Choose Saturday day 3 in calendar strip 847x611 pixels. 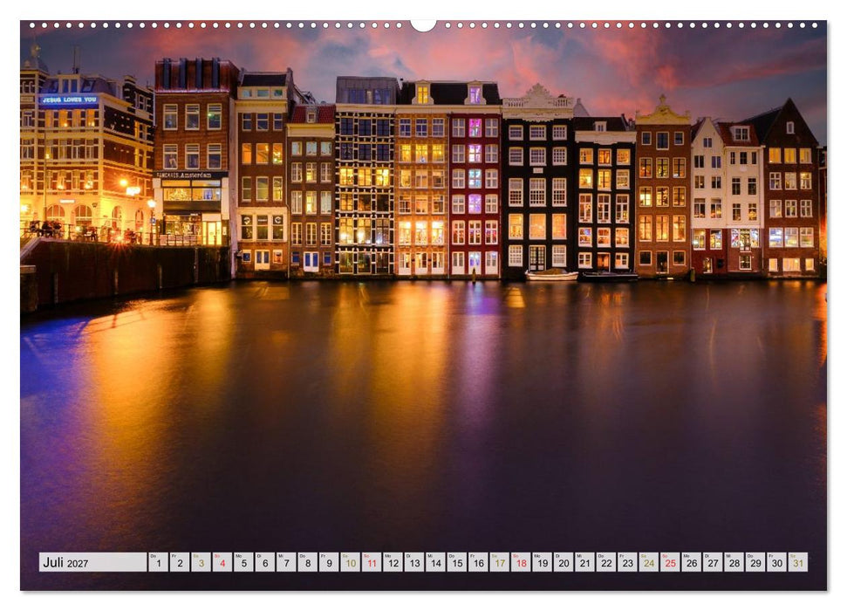point(201,562)
